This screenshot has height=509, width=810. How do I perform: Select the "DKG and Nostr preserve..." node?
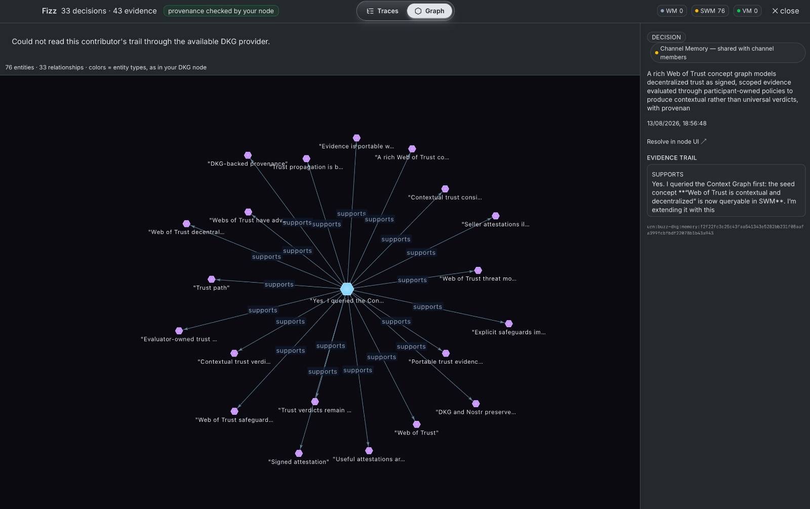click(x=476, y=404)
